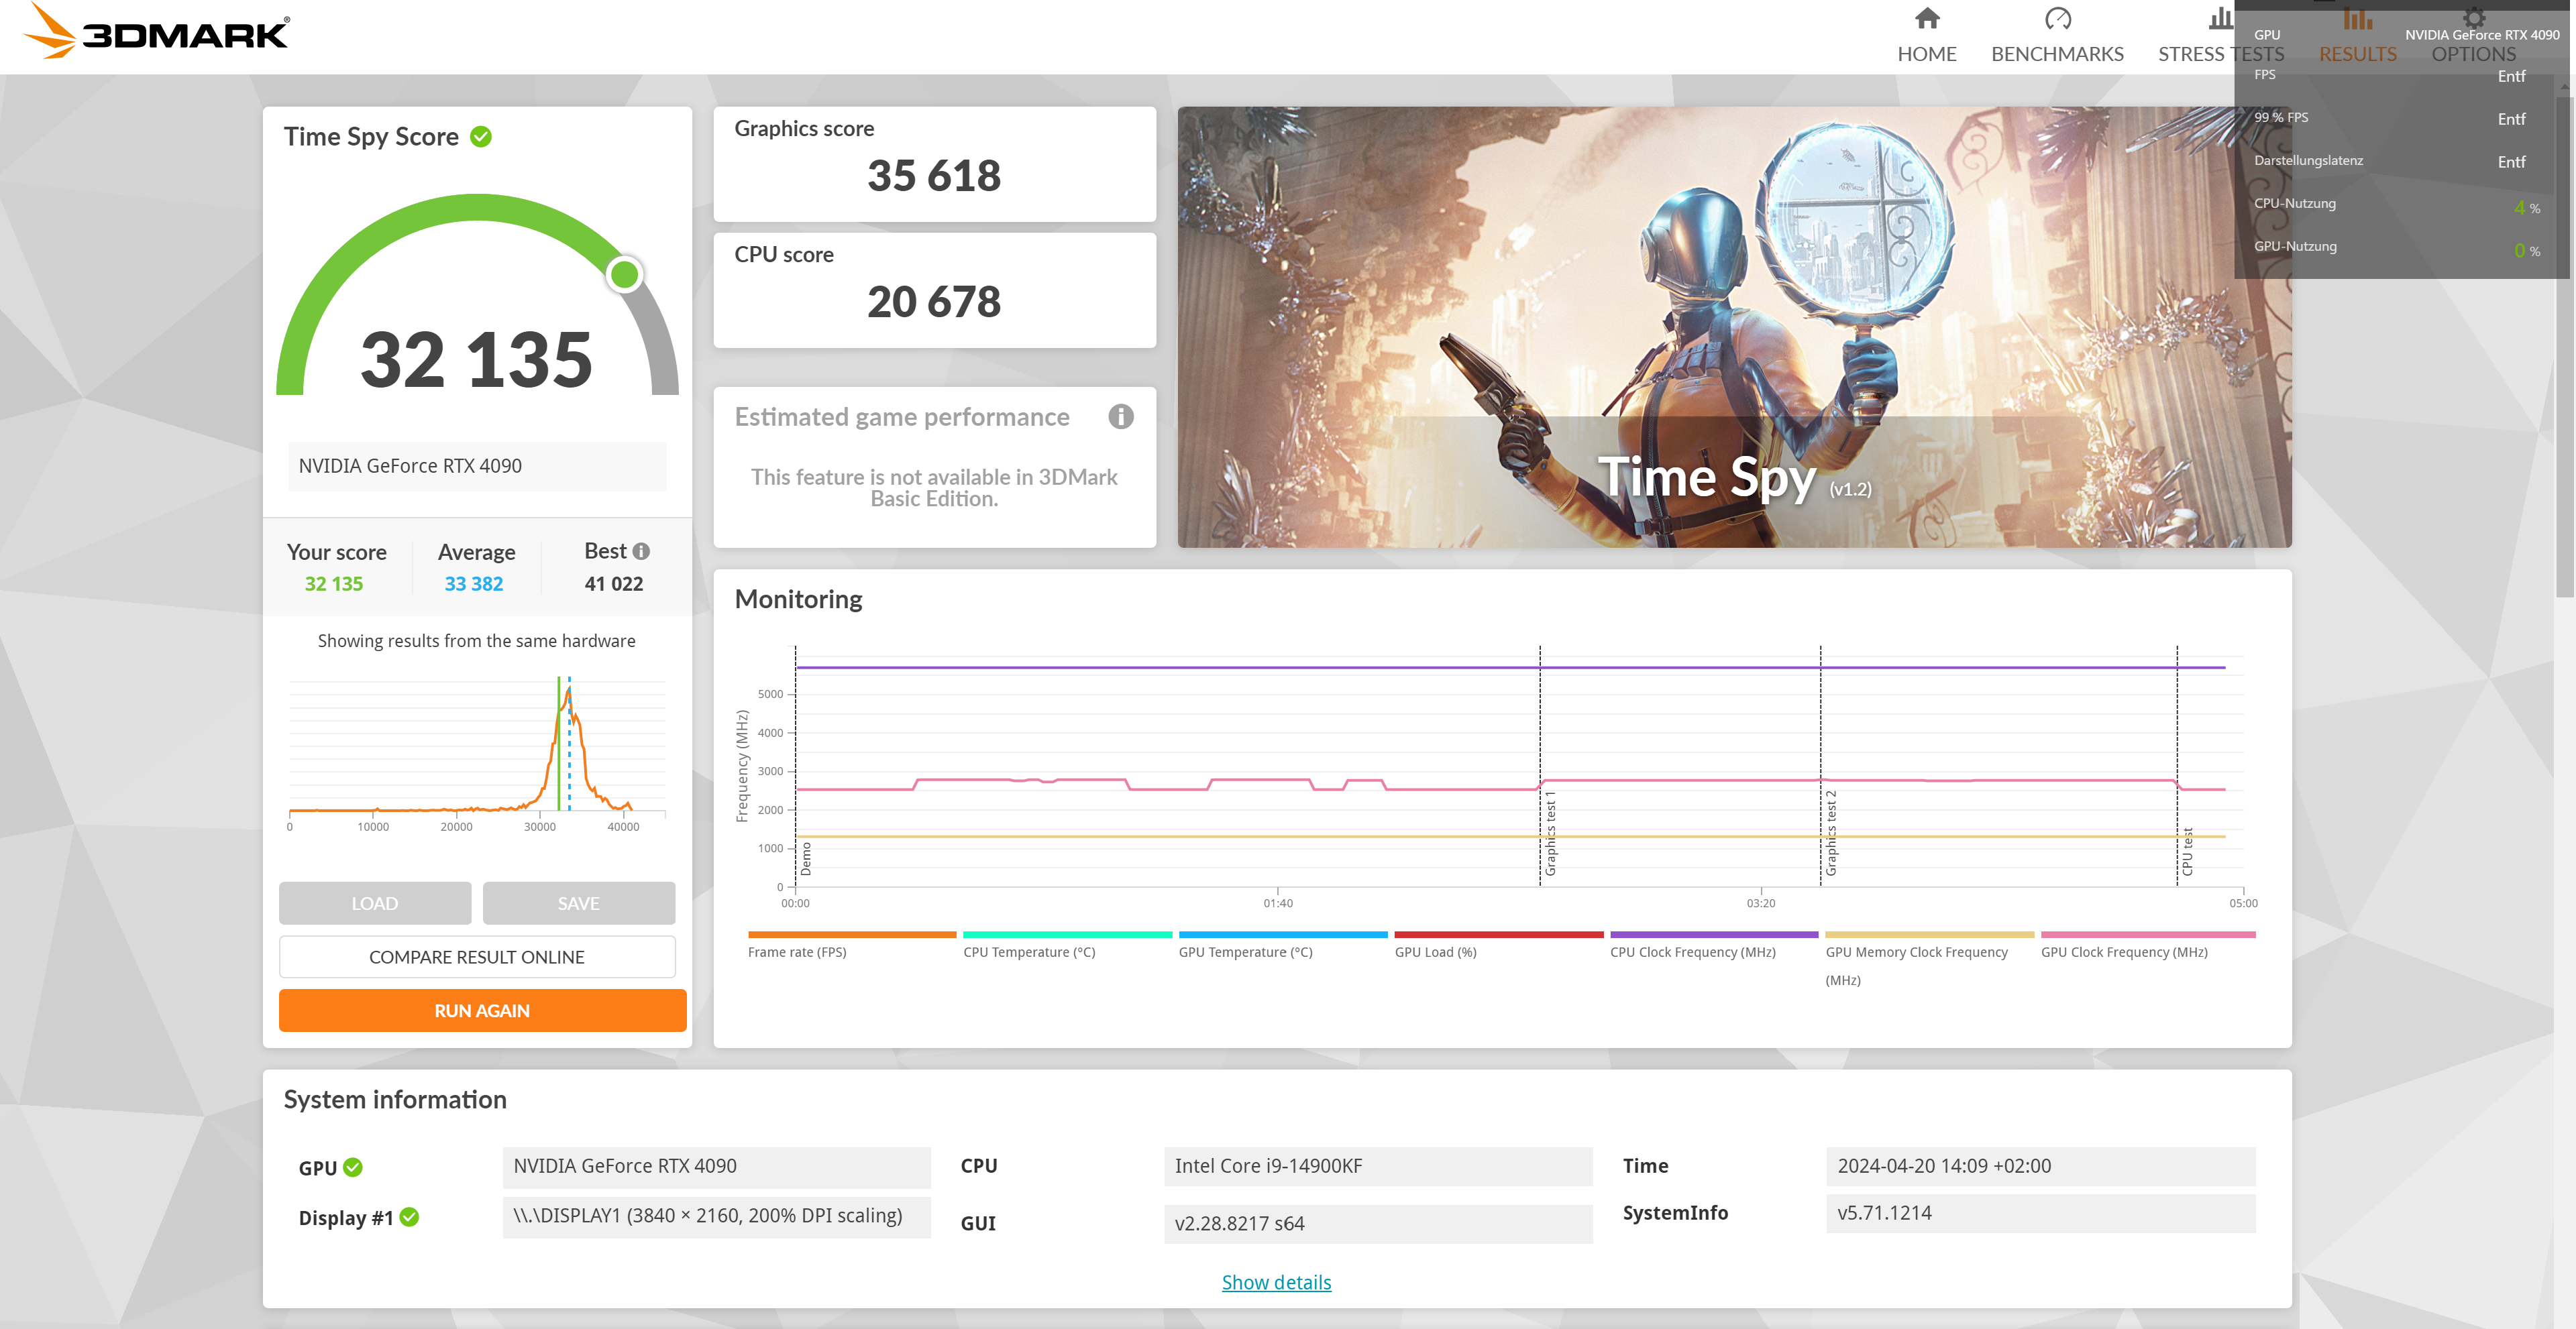Click the Home house icon

click(x=1926, y=19)
